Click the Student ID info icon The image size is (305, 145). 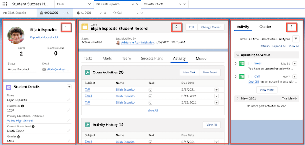click(x=22, y=106)
